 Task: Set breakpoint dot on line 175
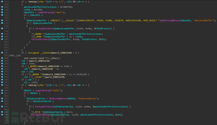point(2,23)
